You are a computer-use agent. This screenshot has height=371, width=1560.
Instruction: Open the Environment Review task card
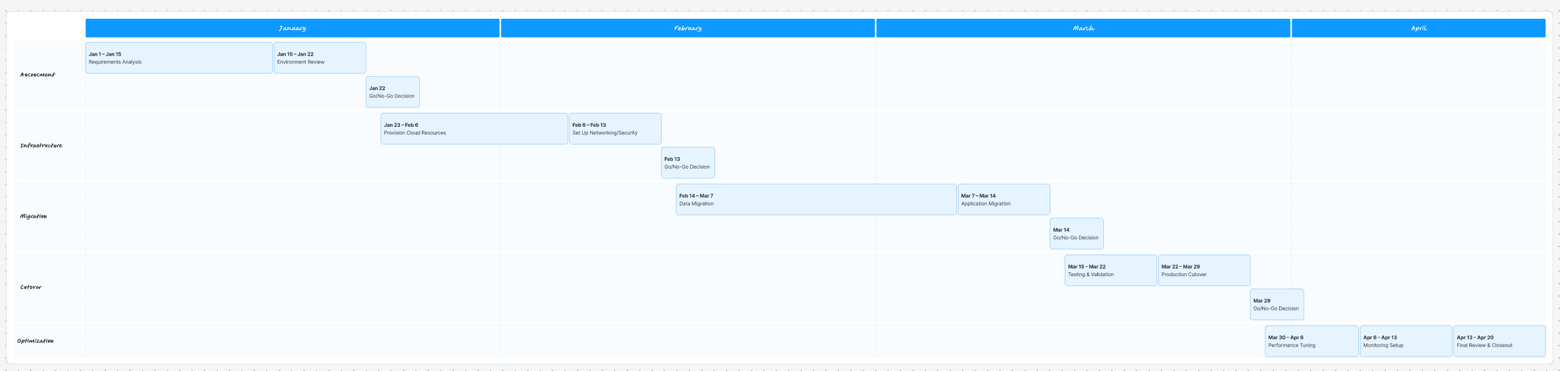[x=320, y=58]
